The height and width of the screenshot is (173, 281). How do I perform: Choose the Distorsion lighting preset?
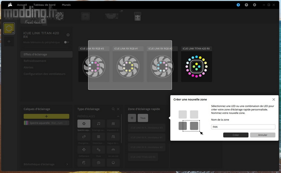click(99, 137)
